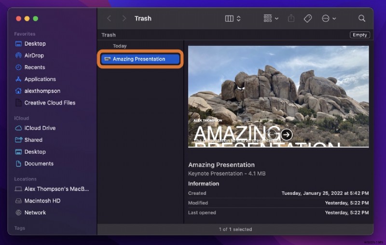The width and height of the screenshot is (386, 245).
Task: Open the column view switcher dropdown
Action: (233, 18)
